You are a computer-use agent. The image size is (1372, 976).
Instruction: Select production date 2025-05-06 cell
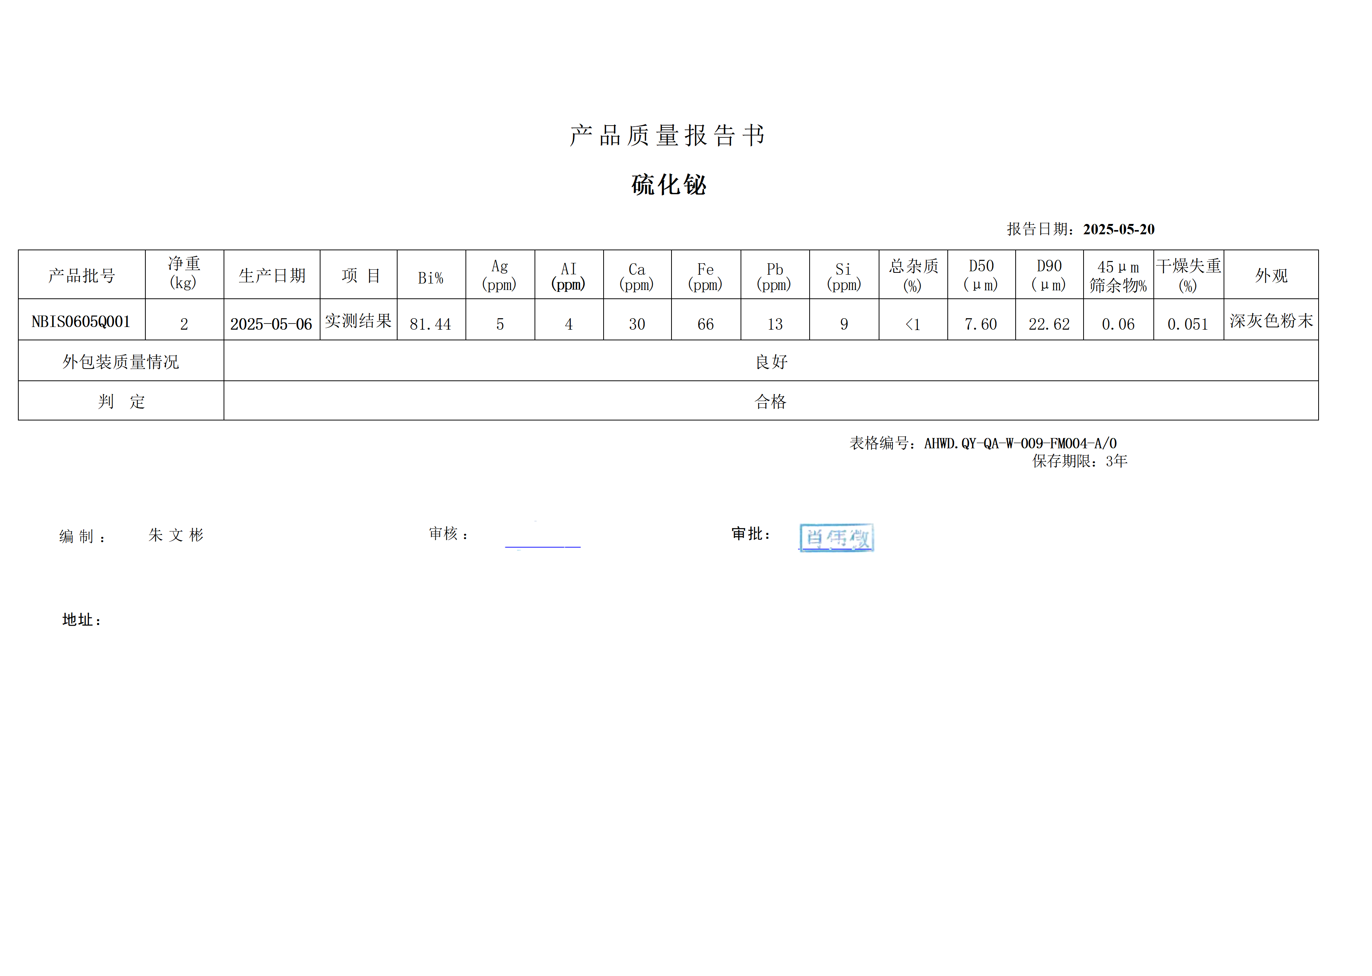(271, 324)
